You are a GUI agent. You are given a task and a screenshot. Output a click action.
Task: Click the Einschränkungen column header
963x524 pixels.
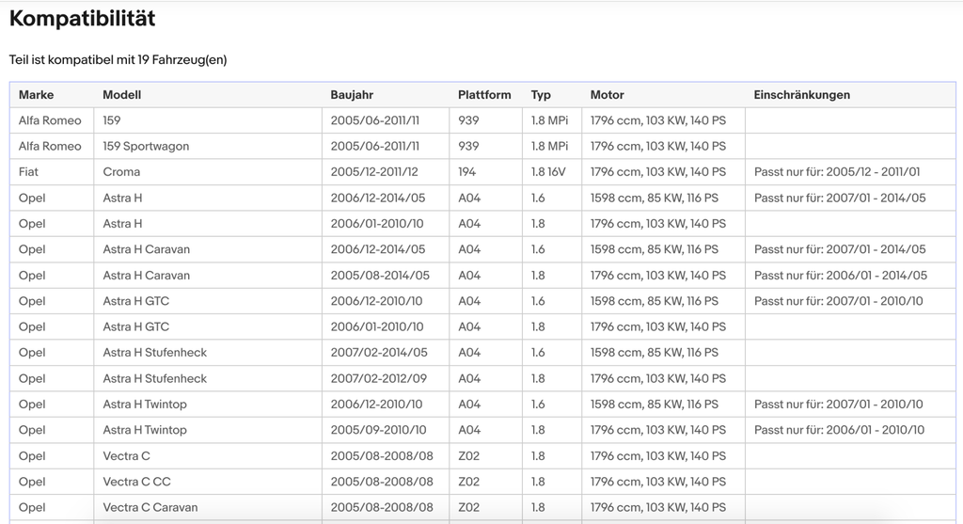(x=802, y=95)
